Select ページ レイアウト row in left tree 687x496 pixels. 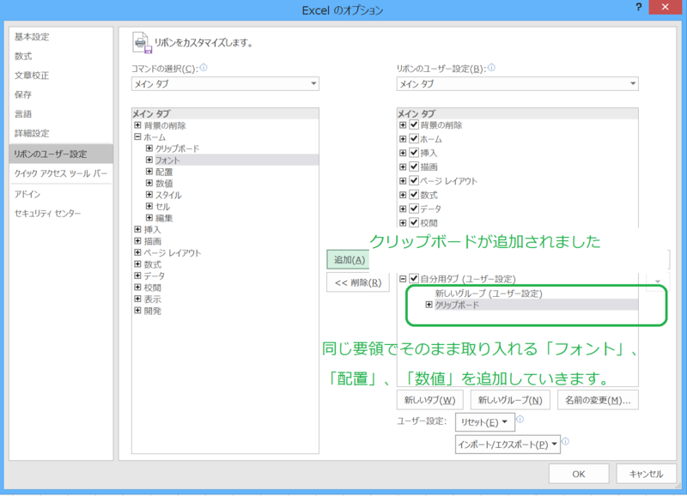[x=173, y=252]
